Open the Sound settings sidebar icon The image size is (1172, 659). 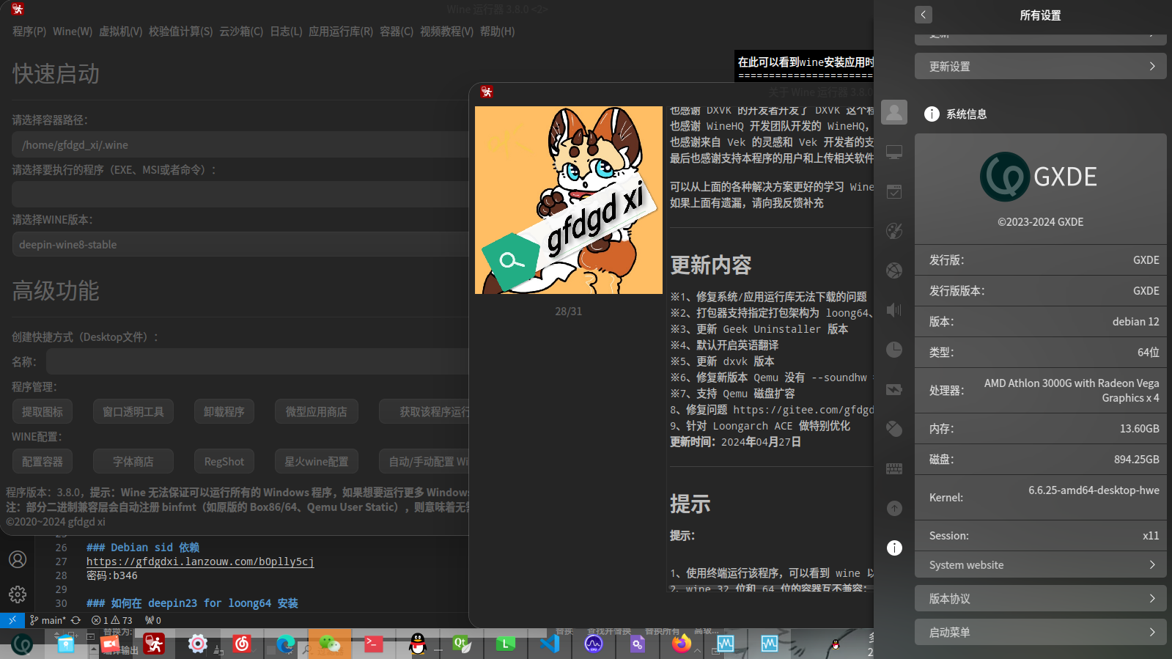tap(894, 310)
